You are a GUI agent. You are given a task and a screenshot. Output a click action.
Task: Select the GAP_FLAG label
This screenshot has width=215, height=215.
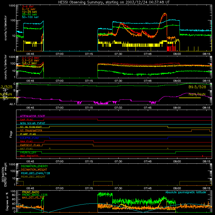point(26,120)
